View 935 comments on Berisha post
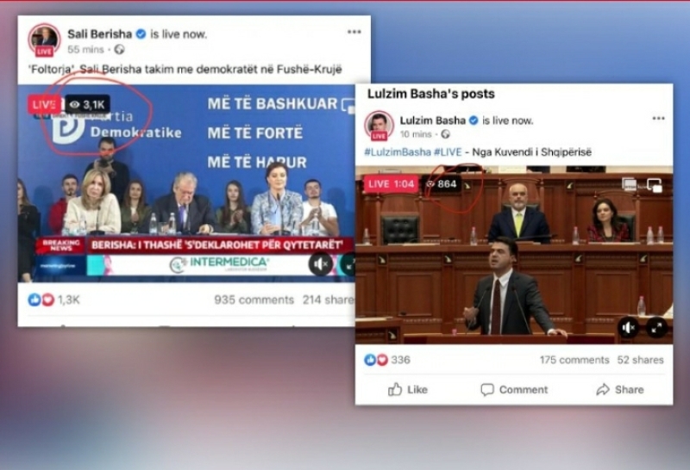Viewport: 690px width, 470px height. (x=254, y=300)
